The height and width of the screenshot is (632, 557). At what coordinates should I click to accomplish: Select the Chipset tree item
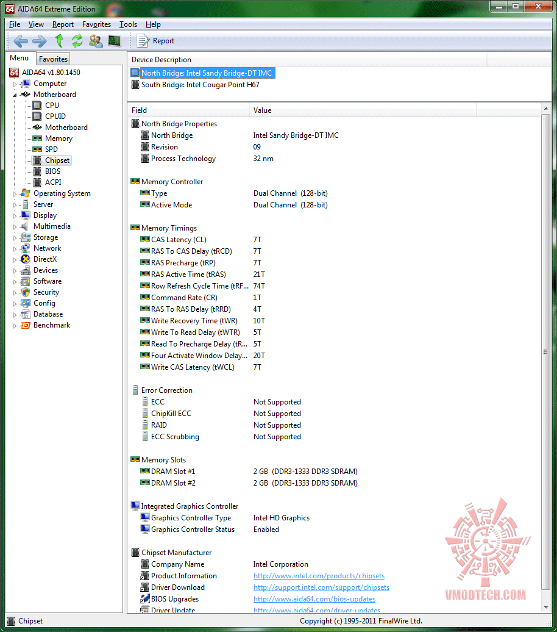point(57,160)
